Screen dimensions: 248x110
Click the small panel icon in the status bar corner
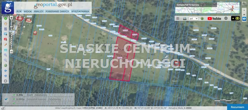3,108
